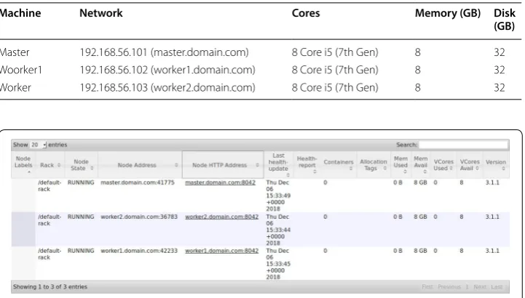Click 192.168.56.103 (worker2.domain.com) cell

tap(167, 87)
